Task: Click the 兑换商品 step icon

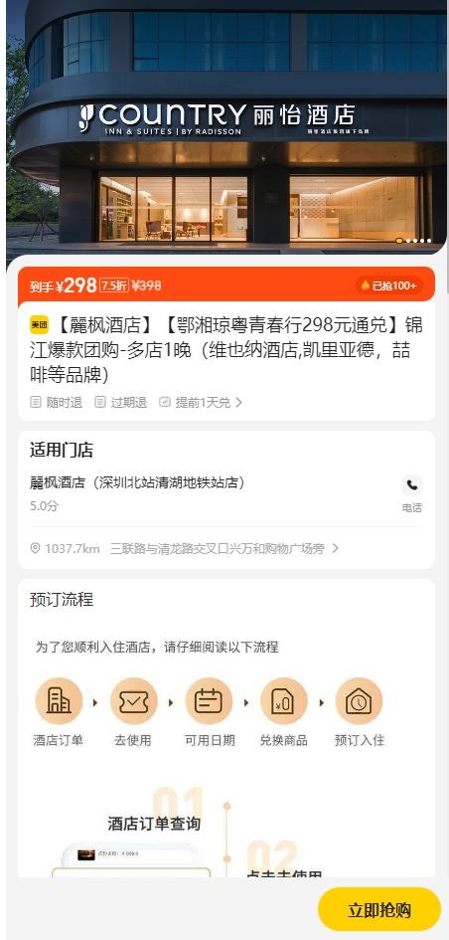Action: point(284,701)
